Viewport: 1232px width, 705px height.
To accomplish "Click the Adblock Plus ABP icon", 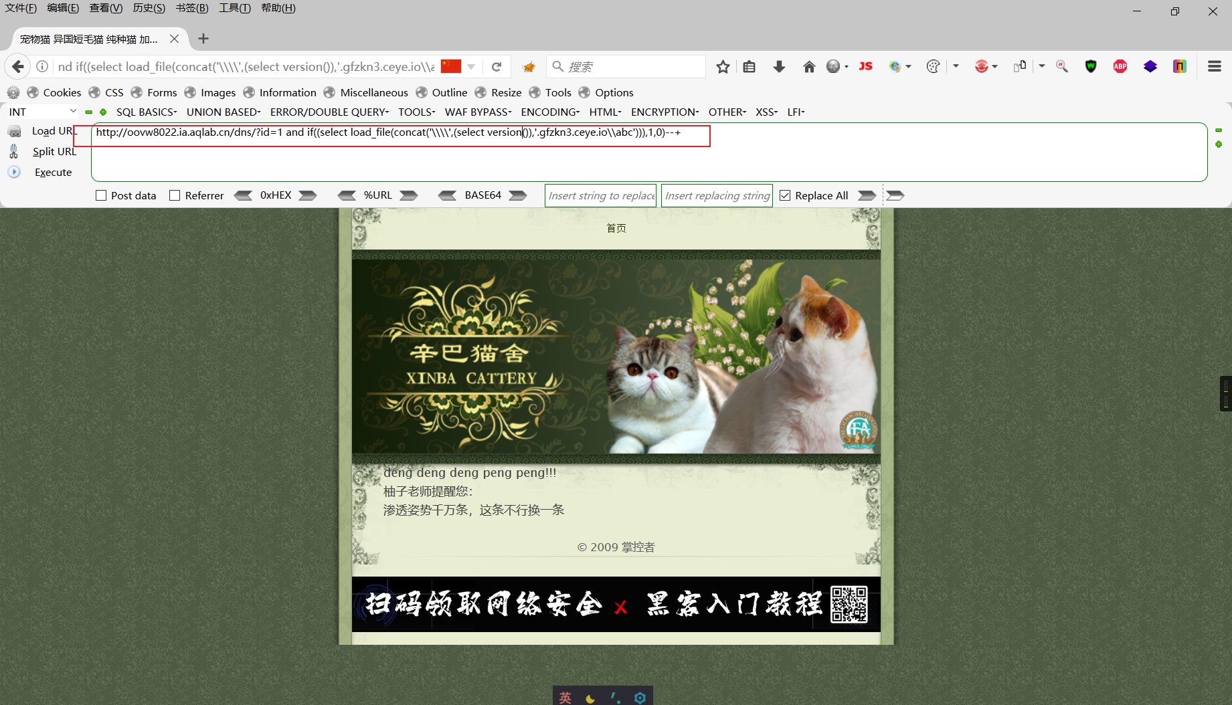I will pos(1120,66).
